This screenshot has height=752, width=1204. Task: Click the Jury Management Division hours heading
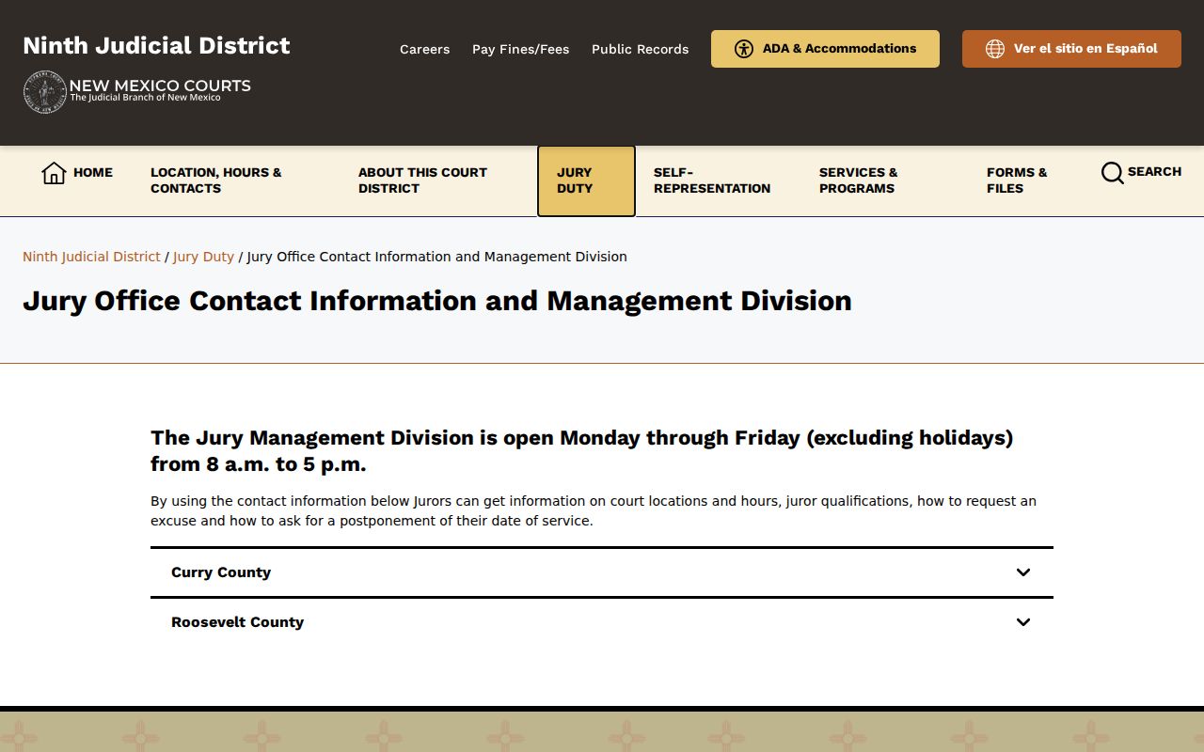click(581, 450)
